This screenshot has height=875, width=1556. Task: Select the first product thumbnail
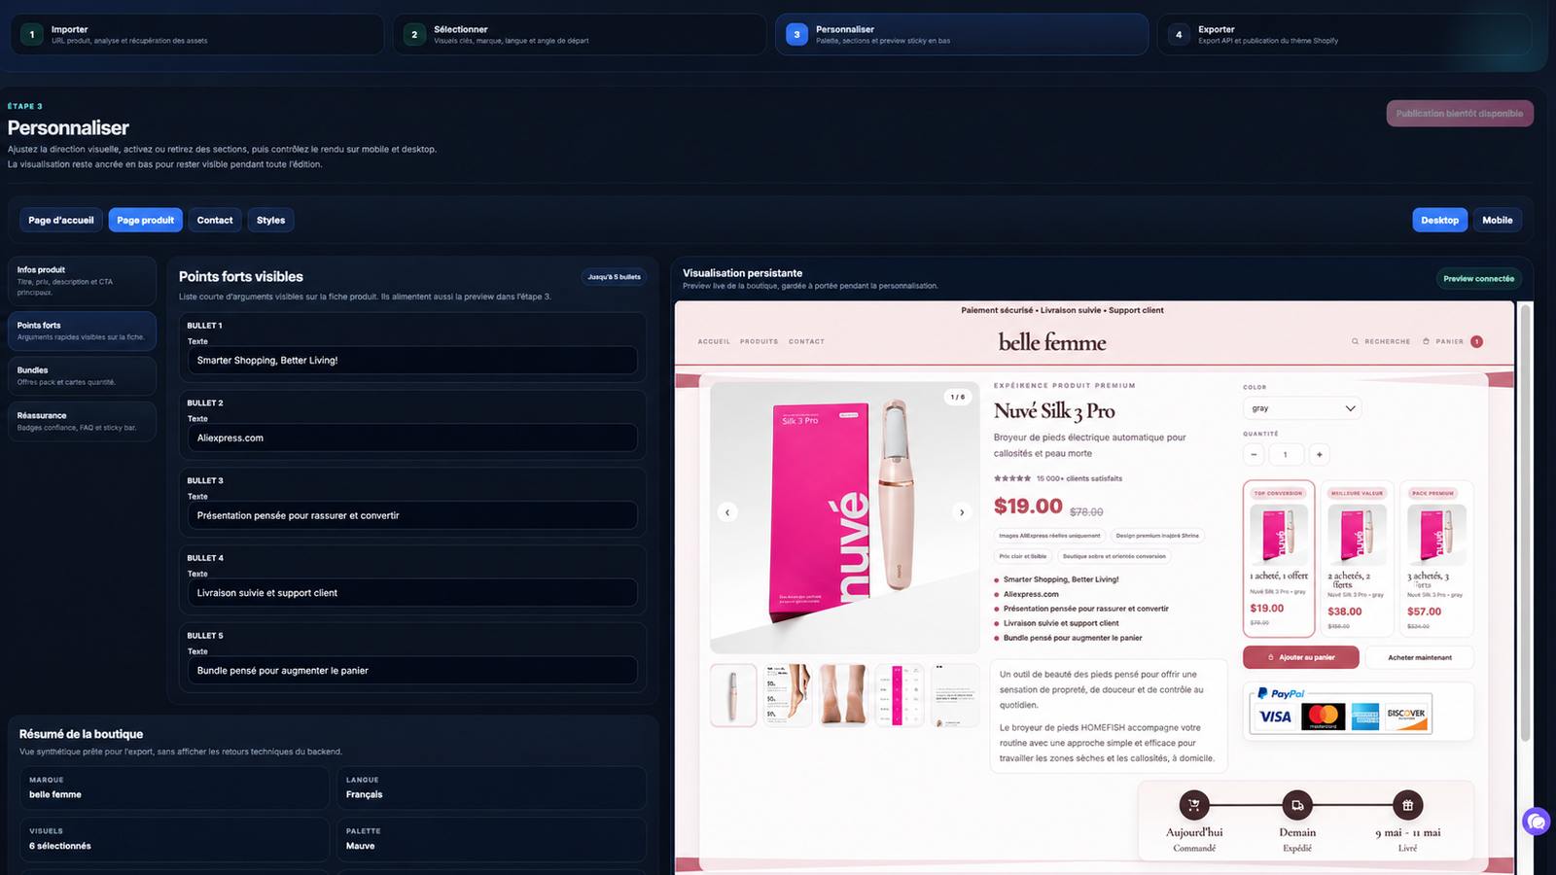click(733, 695)
